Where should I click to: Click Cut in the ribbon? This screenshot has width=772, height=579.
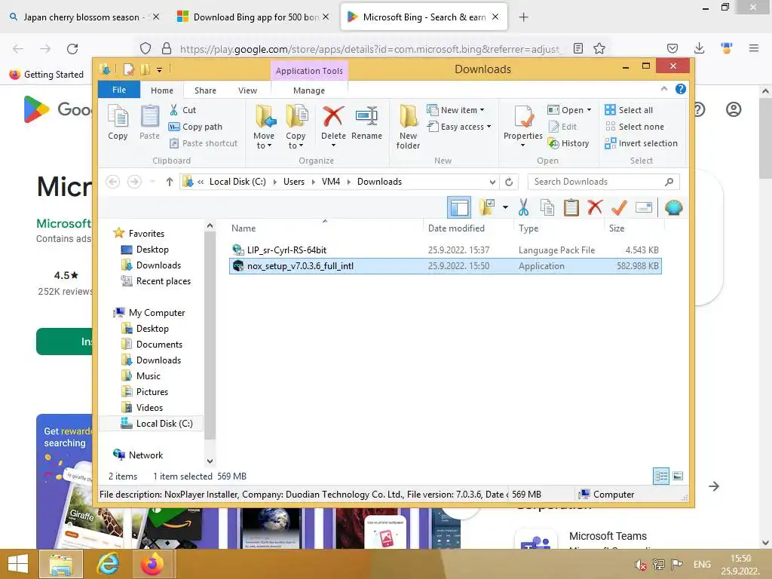[182, 110]
